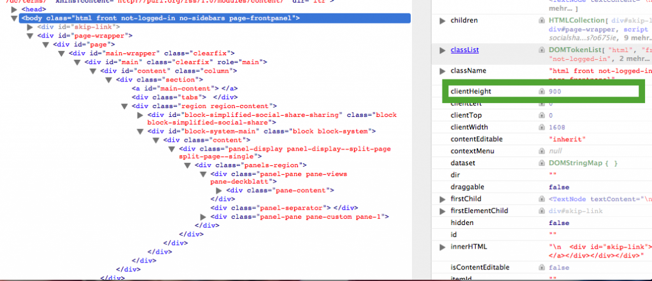Select the main-content anchor element
The height and width of the screenshot is (281, 652).
185,88
